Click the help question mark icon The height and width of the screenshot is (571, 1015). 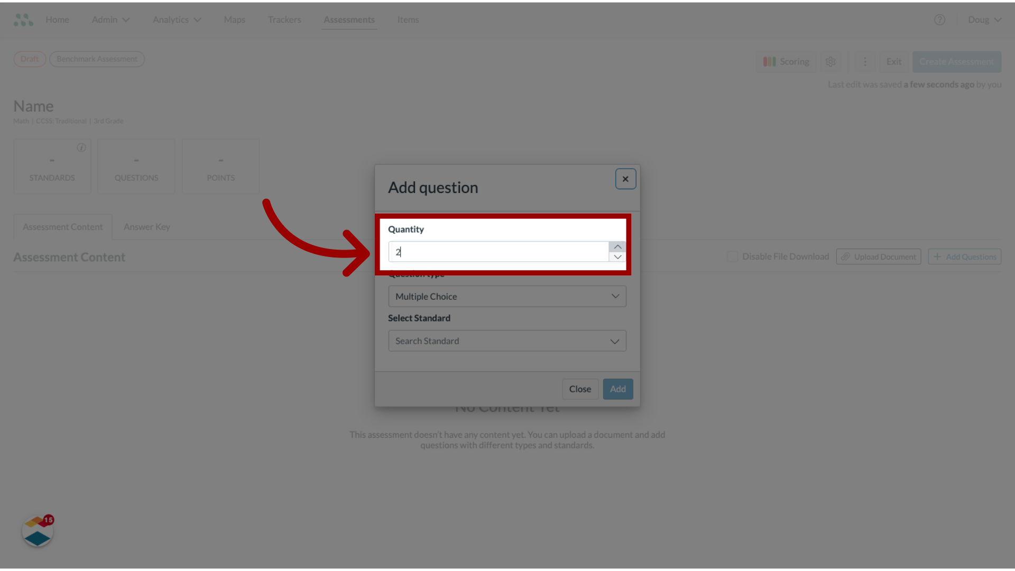point(940,20)
